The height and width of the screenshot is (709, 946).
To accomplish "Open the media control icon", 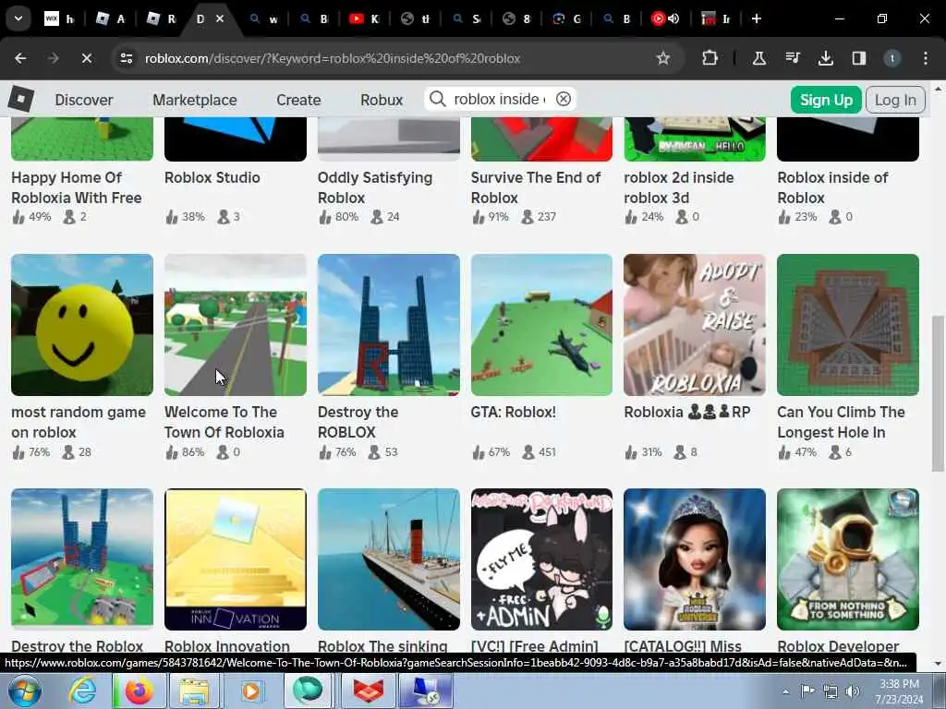I will coord(792,58).
